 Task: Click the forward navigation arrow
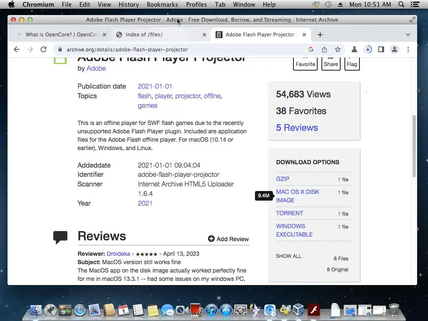[30, 49]
